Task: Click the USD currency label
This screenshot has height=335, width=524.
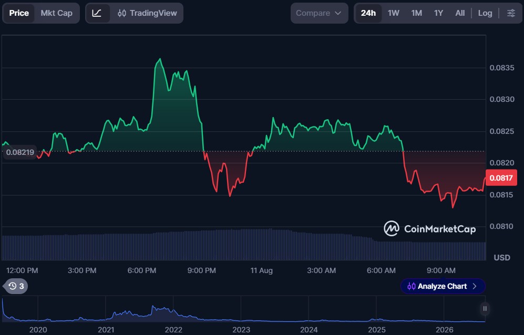Action: tap(502, 257)
